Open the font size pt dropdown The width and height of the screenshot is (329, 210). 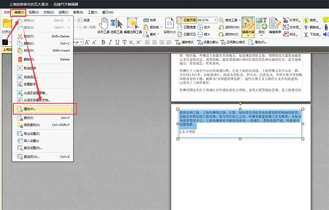[81, 42]
